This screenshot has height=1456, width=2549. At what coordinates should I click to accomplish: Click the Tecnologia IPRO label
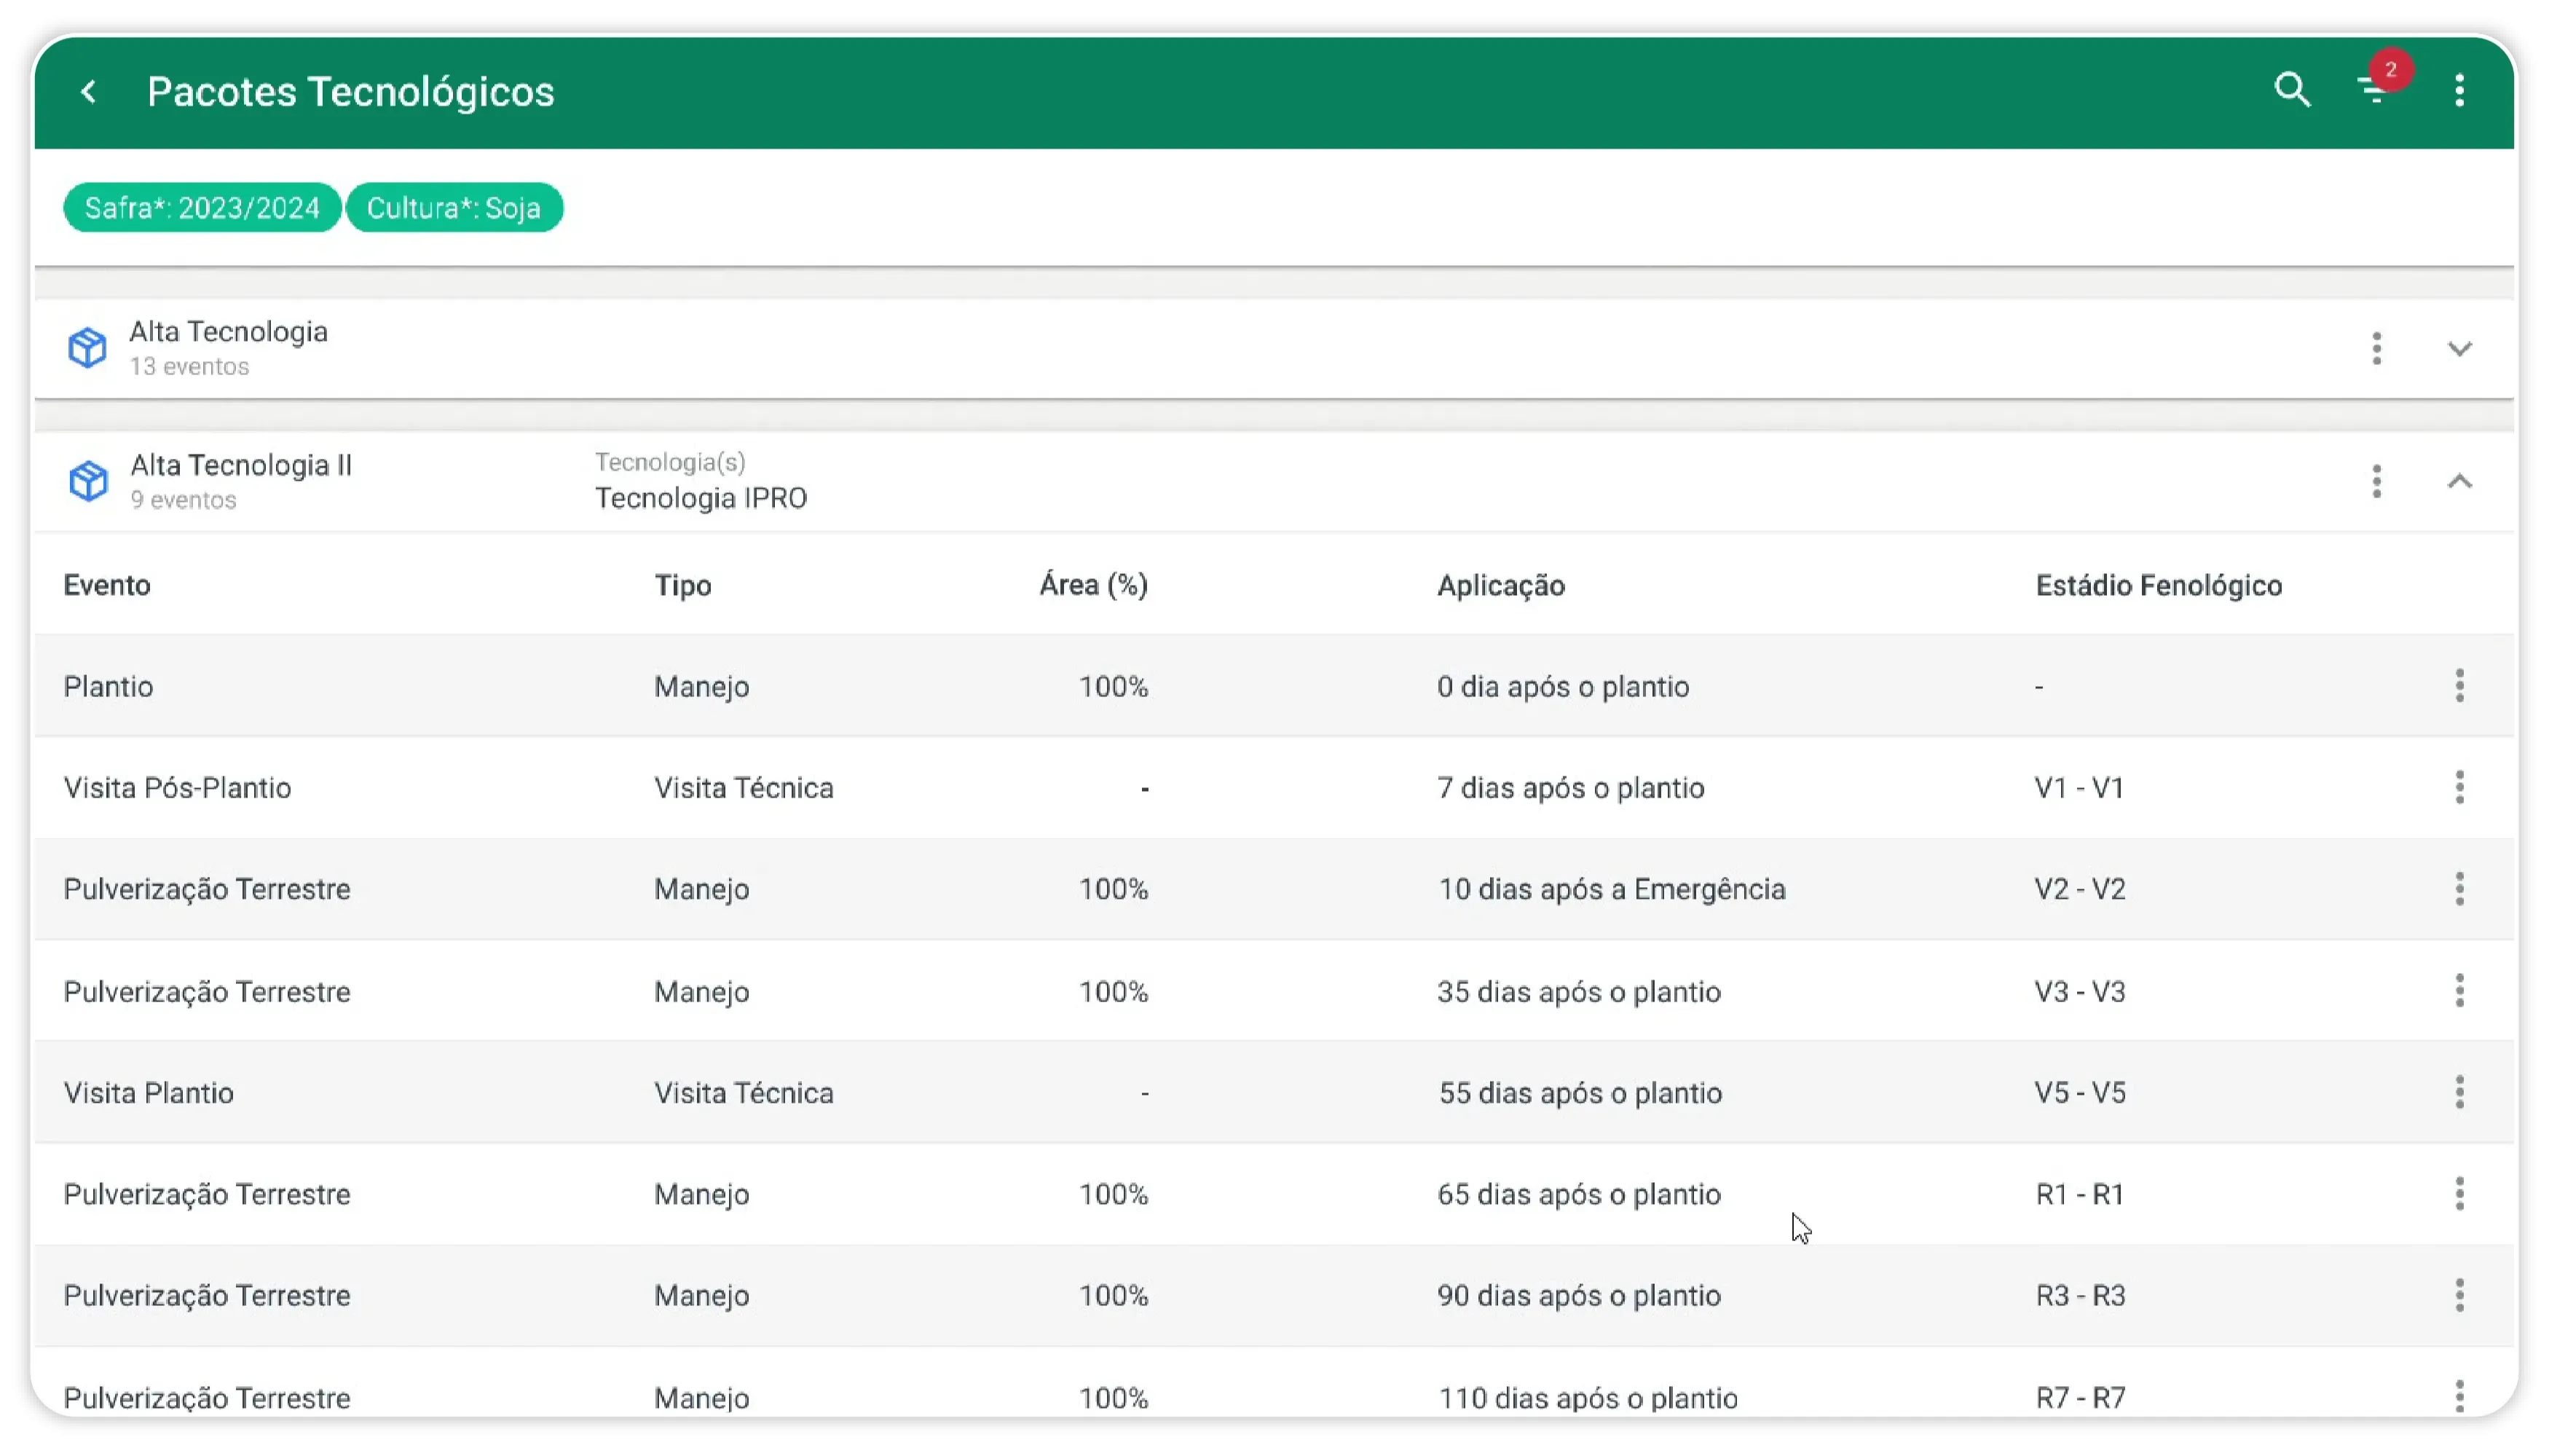coord(701,498)
